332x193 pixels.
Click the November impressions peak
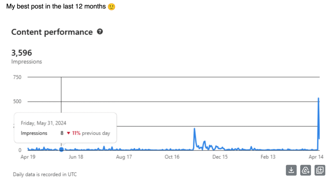point(195,129)
